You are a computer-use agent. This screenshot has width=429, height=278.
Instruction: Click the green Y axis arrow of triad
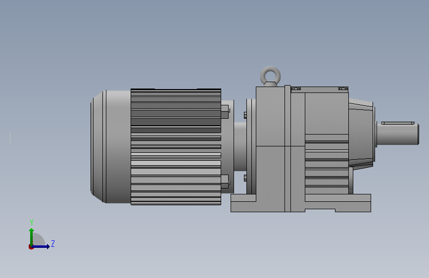(x=32, y=237)
